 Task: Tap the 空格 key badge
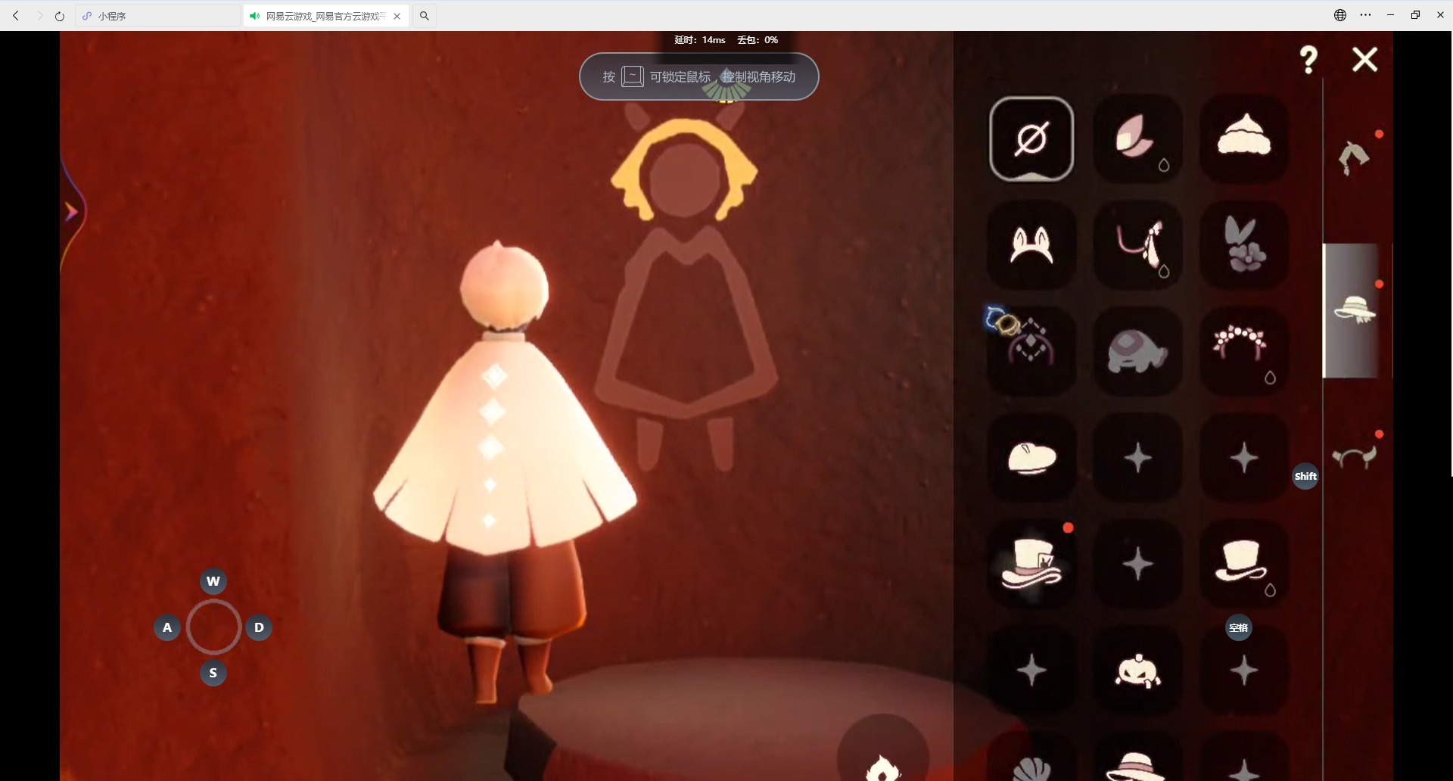[x=1239, y=627]
